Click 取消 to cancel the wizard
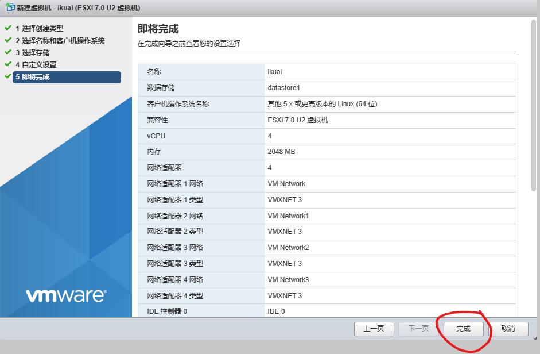This screenshot has width=540, height=354. coord(508,329)
